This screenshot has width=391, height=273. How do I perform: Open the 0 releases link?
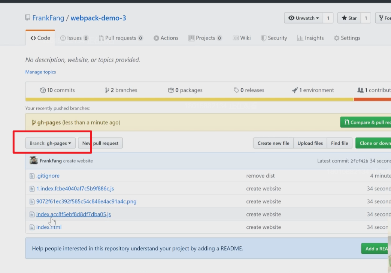coord(249,90)
